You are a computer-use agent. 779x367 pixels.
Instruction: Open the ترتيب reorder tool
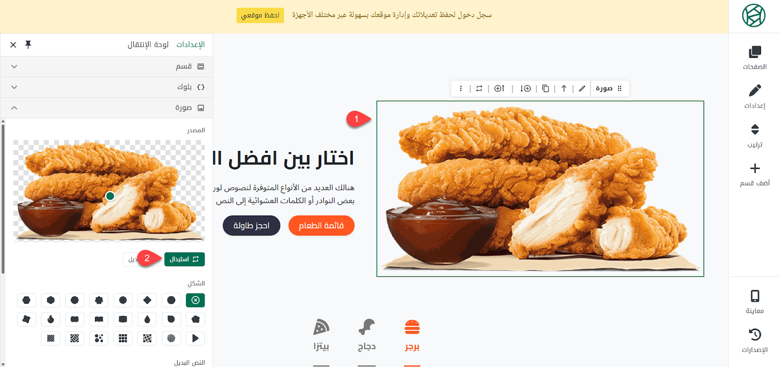(x=755, y=135)
